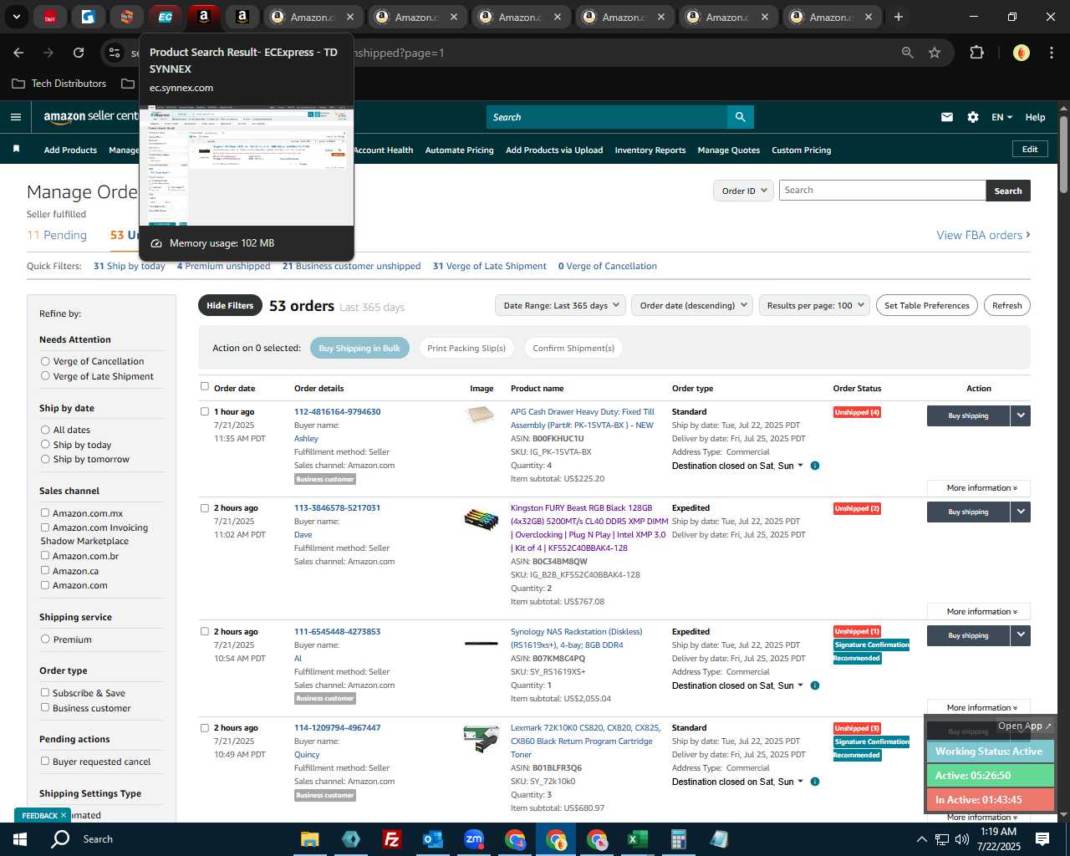Open the Seller Central settings gear
The image size is (1070, 856).
[x=973, y=117]
